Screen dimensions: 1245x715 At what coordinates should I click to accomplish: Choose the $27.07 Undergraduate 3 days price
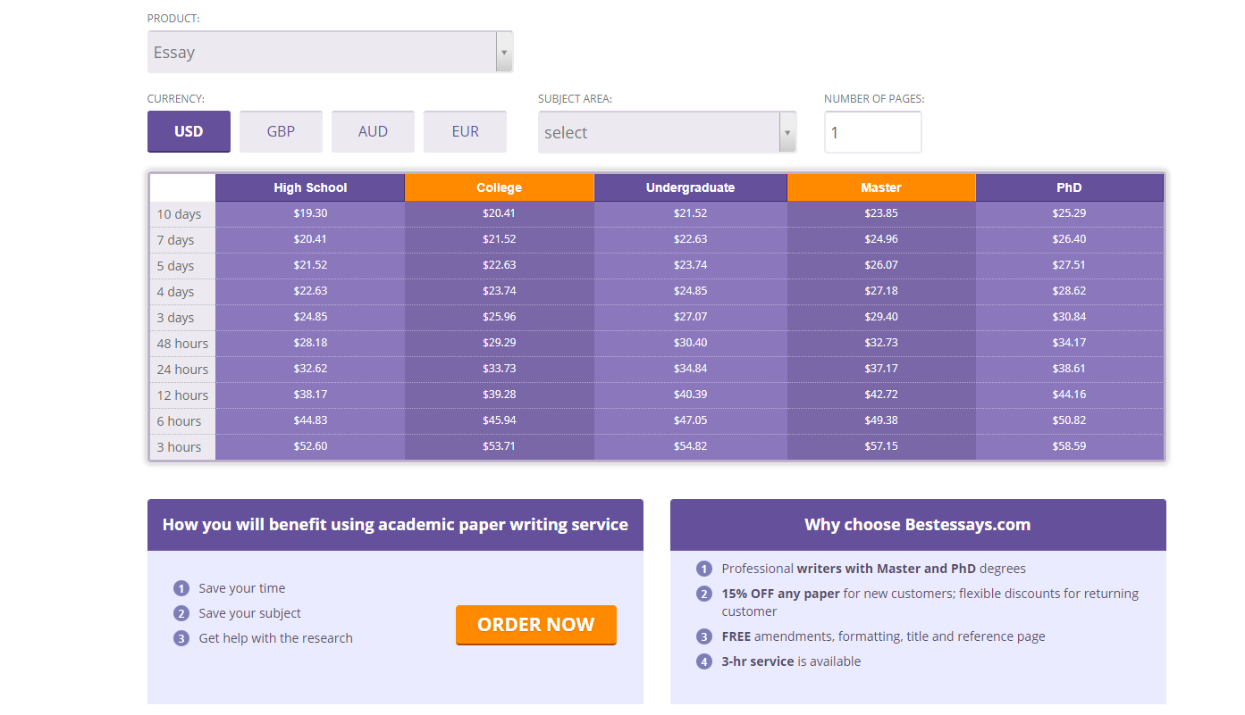(690, 317)
